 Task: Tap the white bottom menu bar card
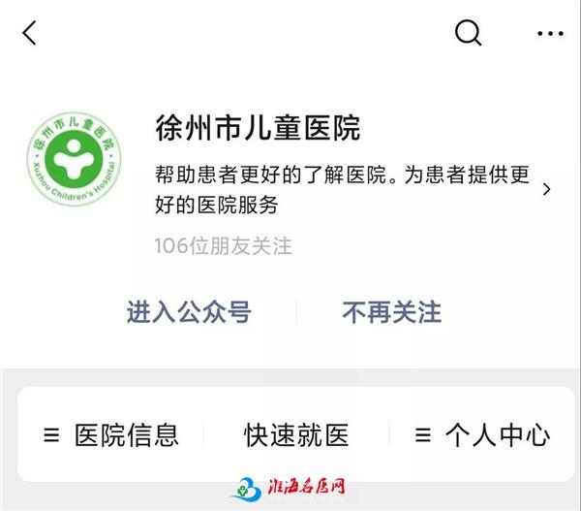point(295,434)
